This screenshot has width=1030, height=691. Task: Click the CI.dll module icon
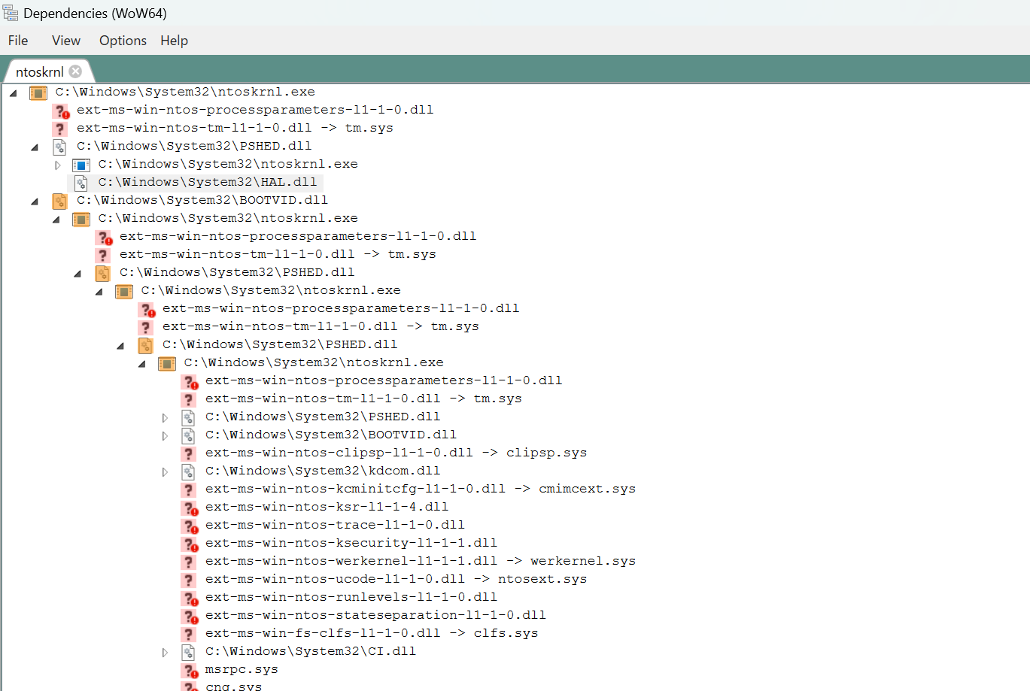(x=189, y=652)
